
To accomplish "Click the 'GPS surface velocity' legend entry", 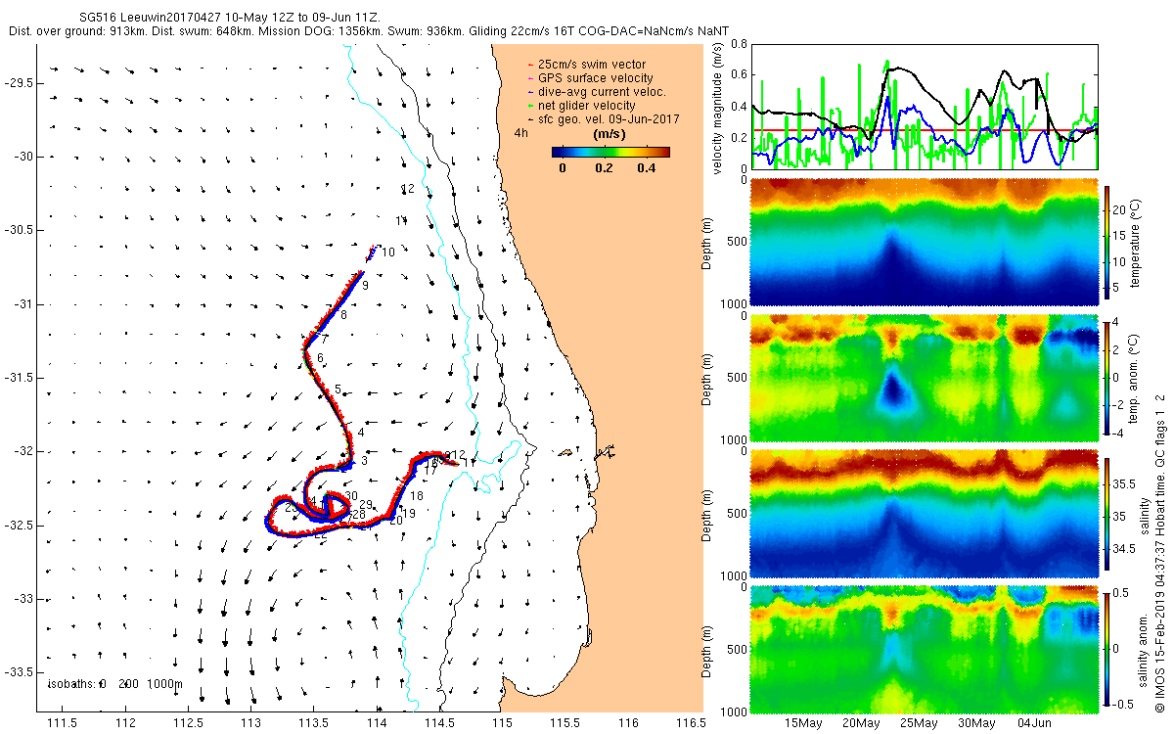I will pyautogui.click(x=597, y=77).
